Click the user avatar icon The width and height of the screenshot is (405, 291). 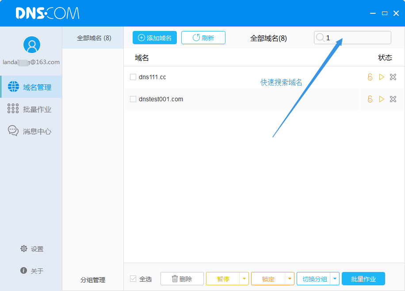31,45
